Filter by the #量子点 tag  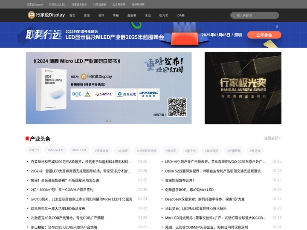pyautogui.click(x=191, y=151)
